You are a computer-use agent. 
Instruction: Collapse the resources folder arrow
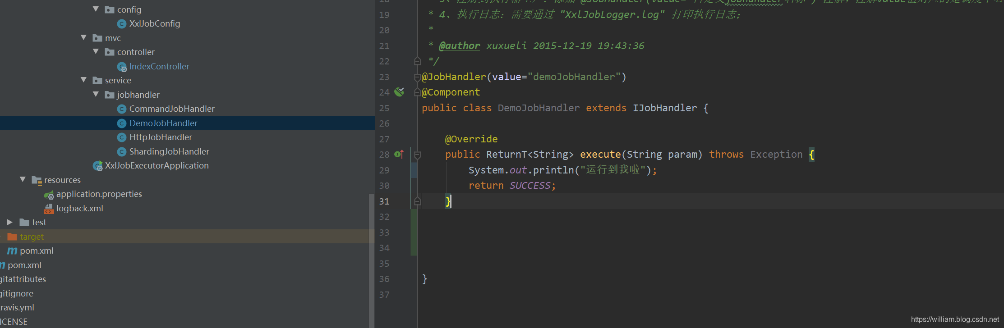pyautogui.click(x=23, y=179)
